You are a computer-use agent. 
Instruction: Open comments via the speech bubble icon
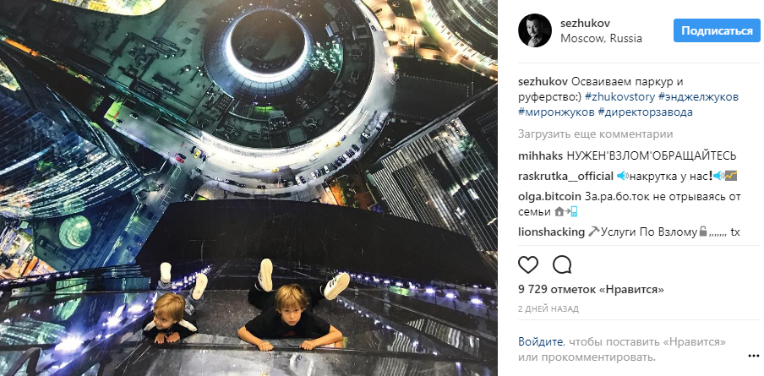point(562,265)
